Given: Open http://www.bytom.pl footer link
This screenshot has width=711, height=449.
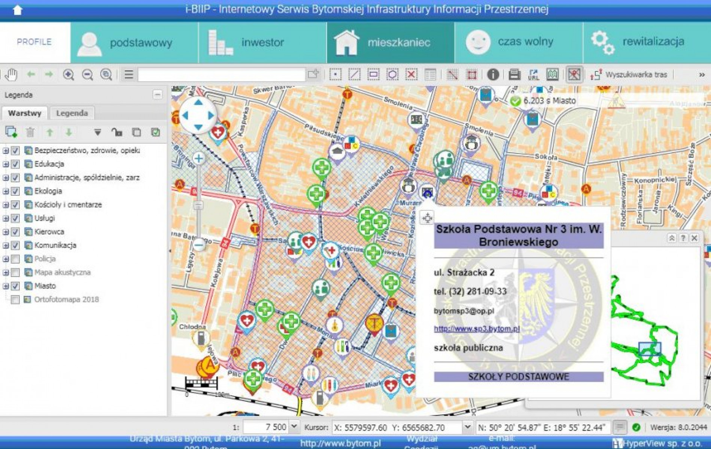Looking at the screenshot, I should 340,443.
